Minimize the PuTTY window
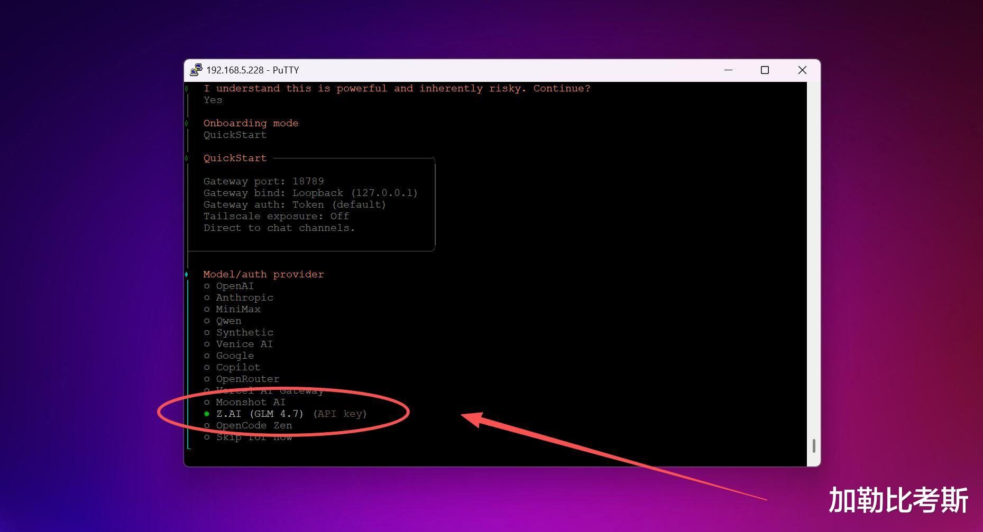The image size is (983, 532). [728, 70]
